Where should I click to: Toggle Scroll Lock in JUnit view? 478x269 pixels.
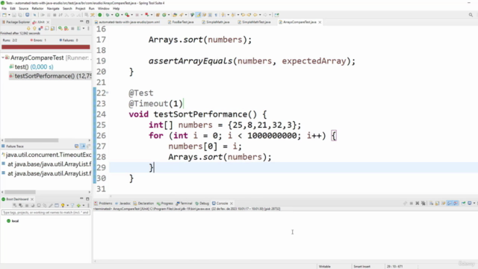52,28
